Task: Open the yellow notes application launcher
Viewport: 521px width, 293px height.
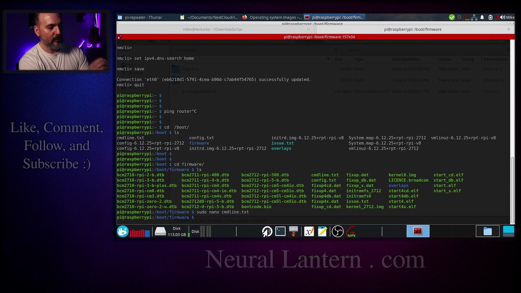Action: coord(322,232)
